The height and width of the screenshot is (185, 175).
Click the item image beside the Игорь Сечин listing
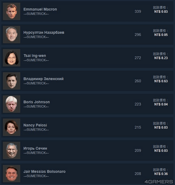[12, 150]
